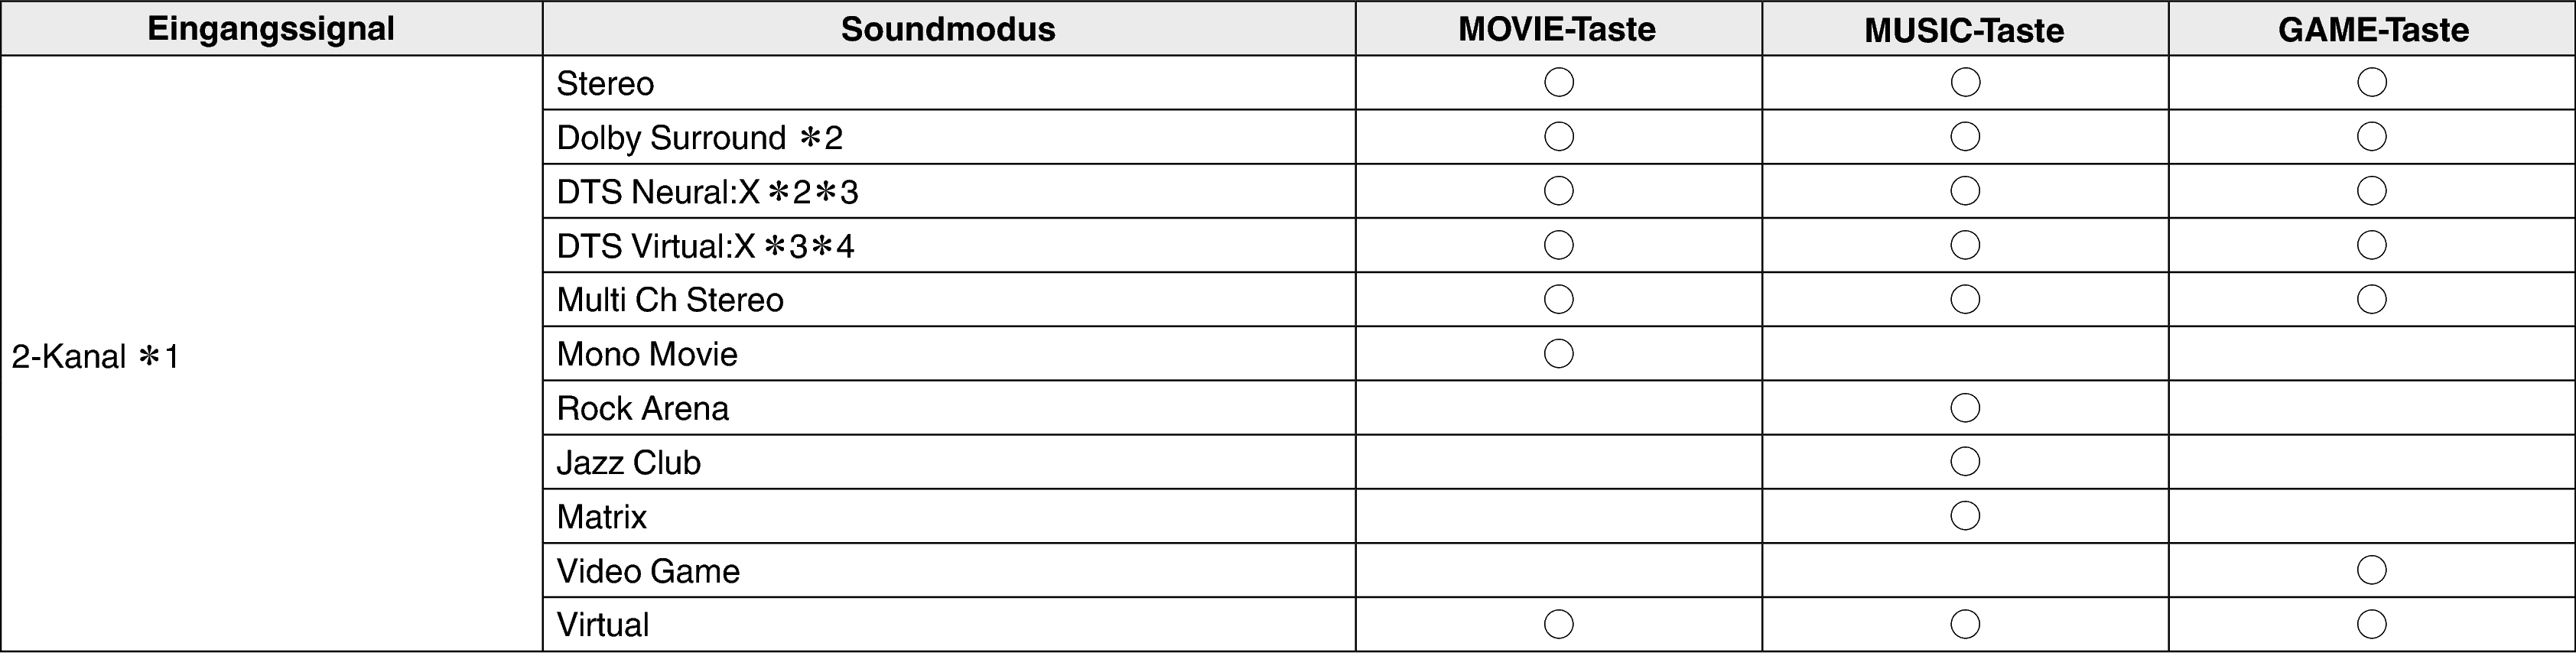The height and width of the screenshot is (656, 2576).
Task: Click the Eingangssignal column header
Action: click(271, 28)
